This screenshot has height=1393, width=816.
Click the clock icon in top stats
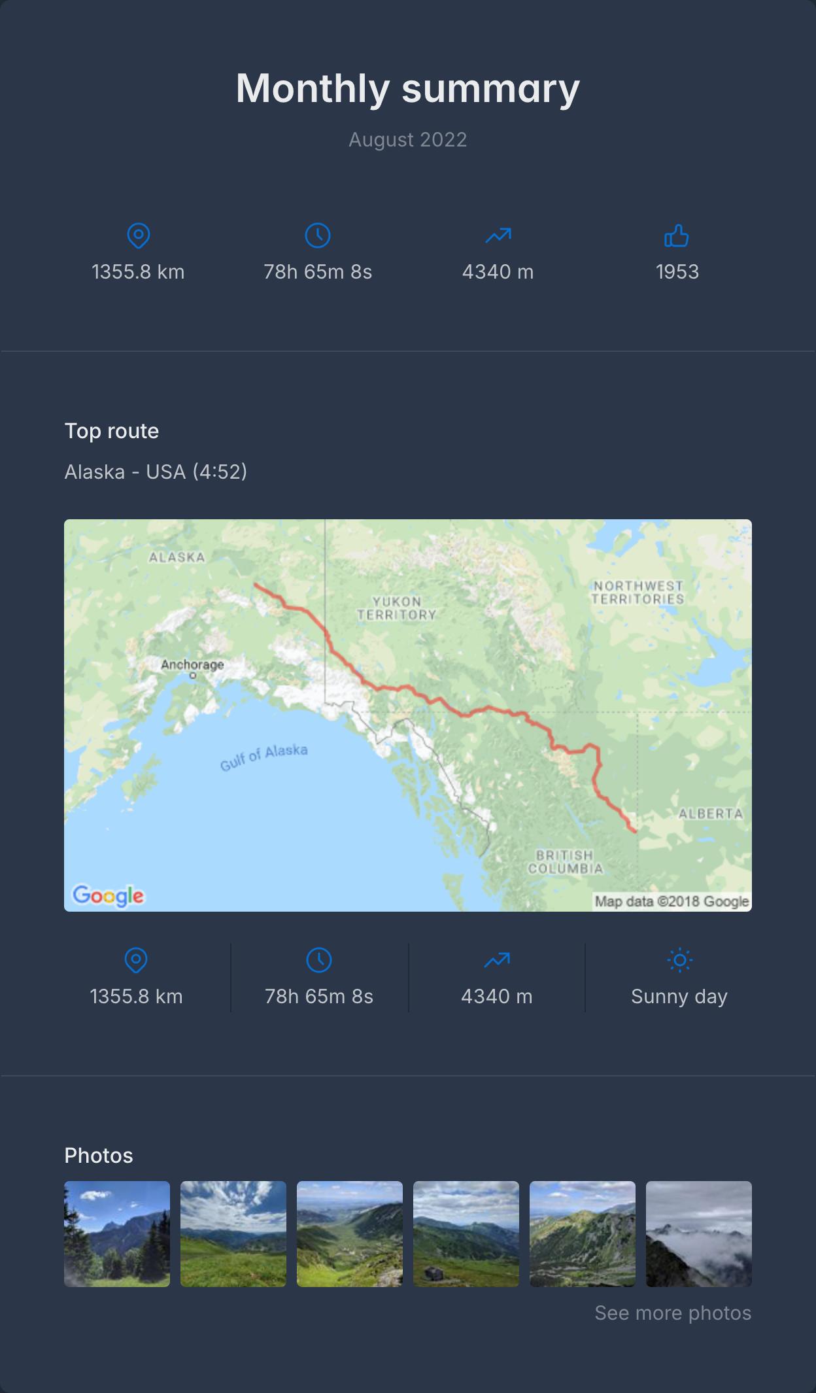[x=318, y=235]
